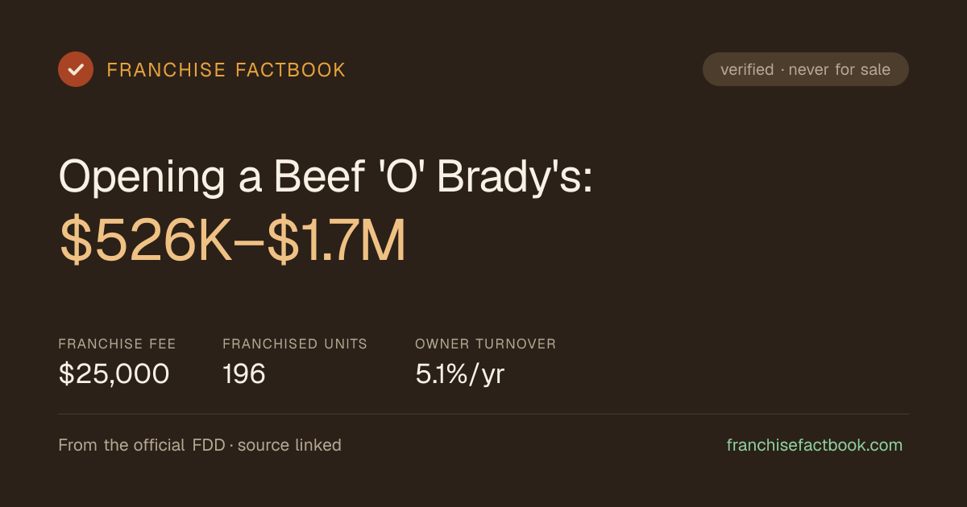The width and height of the screenshot is (967, 507).
Task: Click the $1.7M upper investment figure
Action: pos(336,241)
